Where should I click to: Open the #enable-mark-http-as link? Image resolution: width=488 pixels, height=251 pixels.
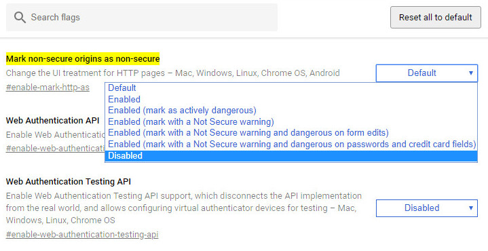[48, 88]
